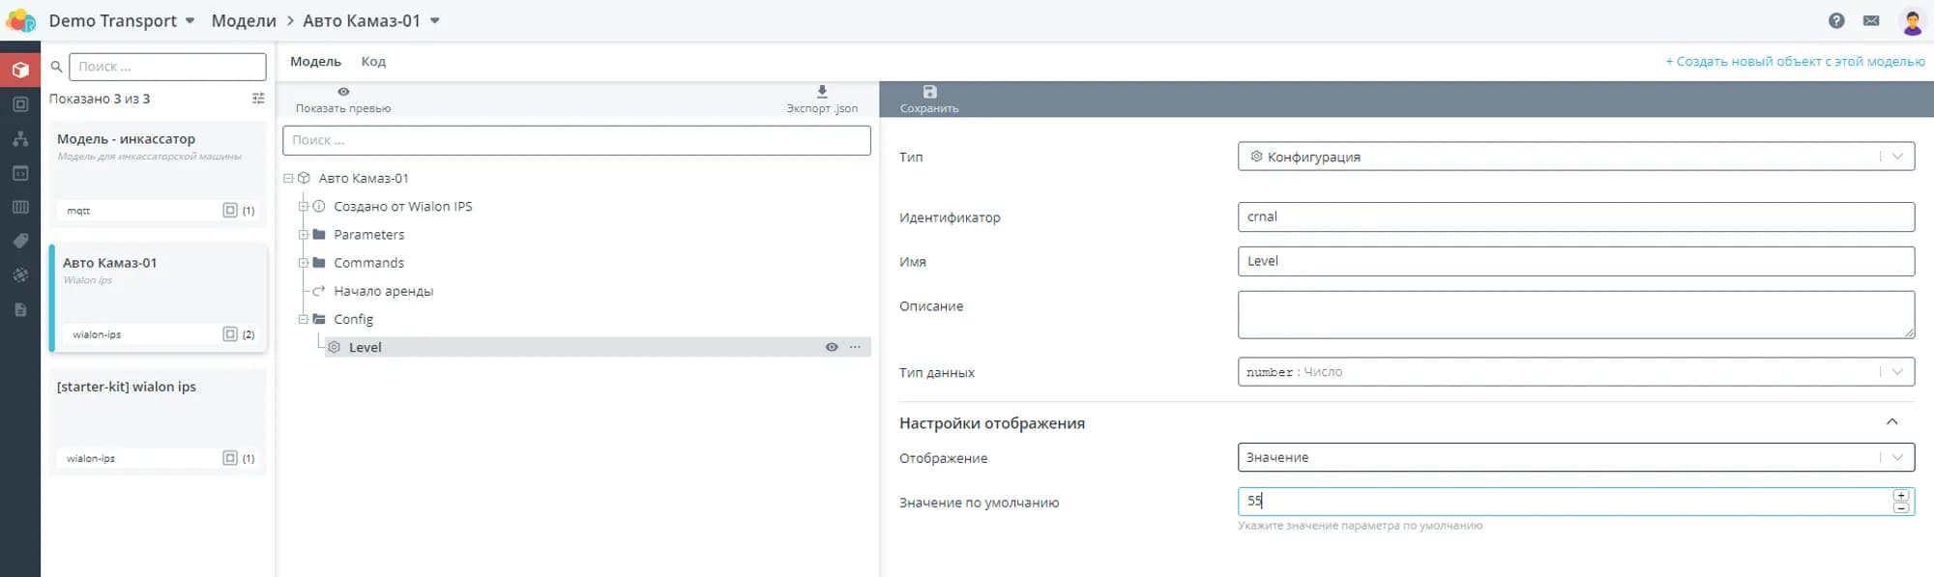The width and height of the screenshot is (1934, 577).
Task: Open the three-dots menu on Level row
Action: pos(855,347)
